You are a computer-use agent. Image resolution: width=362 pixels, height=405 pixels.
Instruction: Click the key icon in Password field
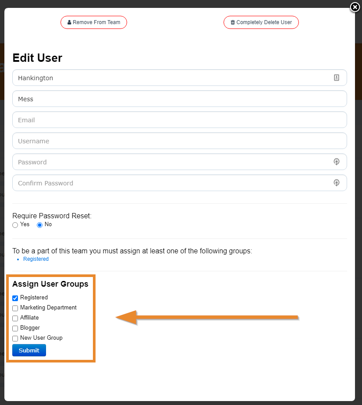coord(336,162)
